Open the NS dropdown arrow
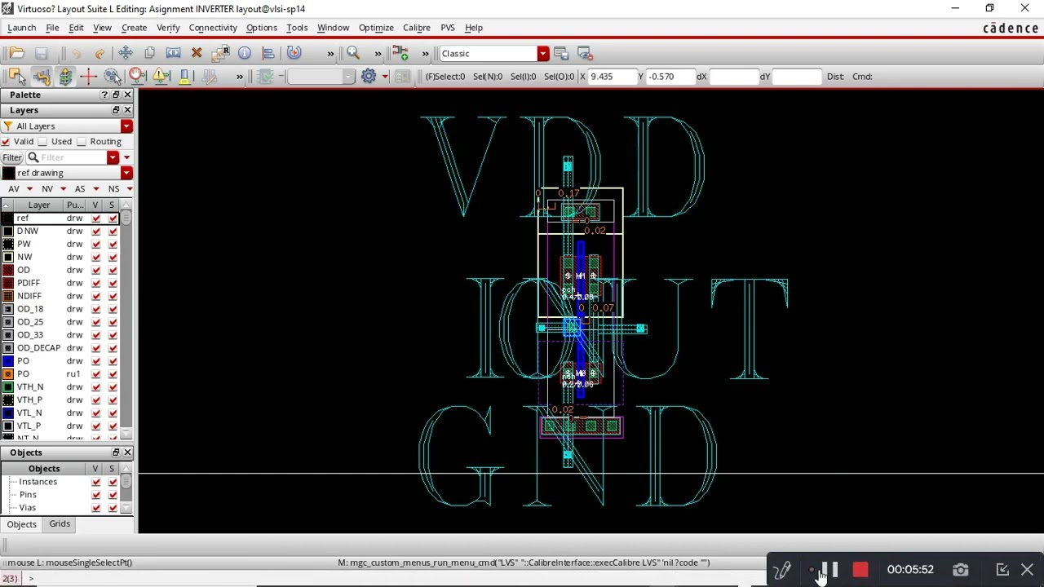The height and width of the screenshot is (587, 1044). click(129, 189)
